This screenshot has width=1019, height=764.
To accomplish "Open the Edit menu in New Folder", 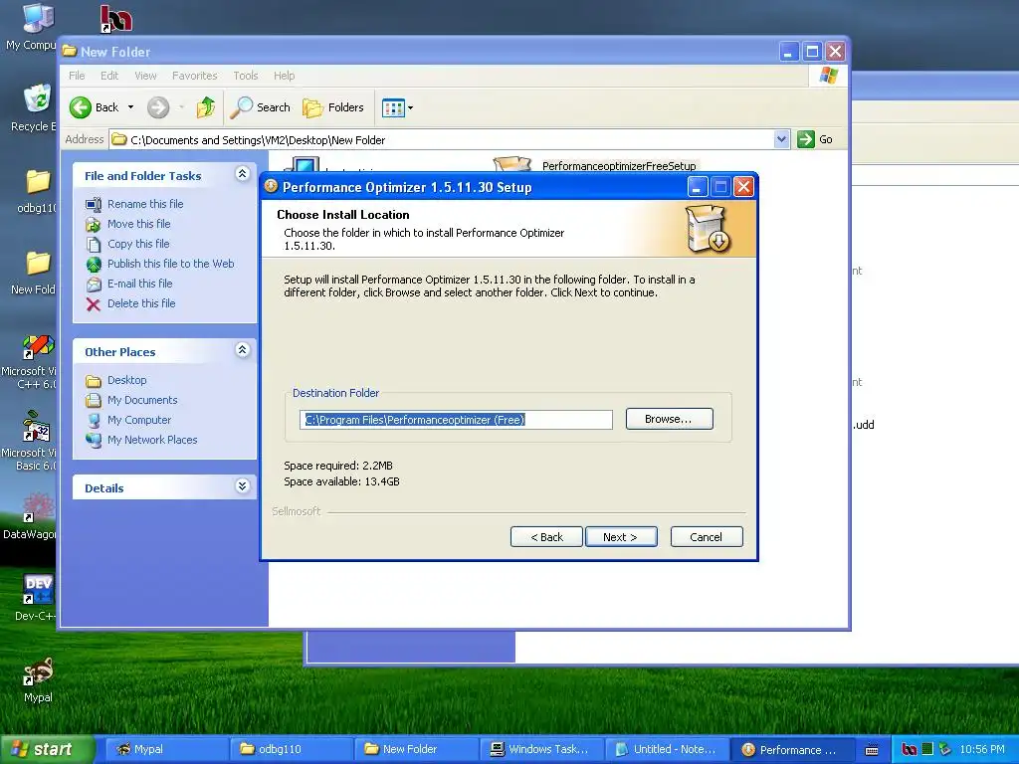I will coord(109,76).
